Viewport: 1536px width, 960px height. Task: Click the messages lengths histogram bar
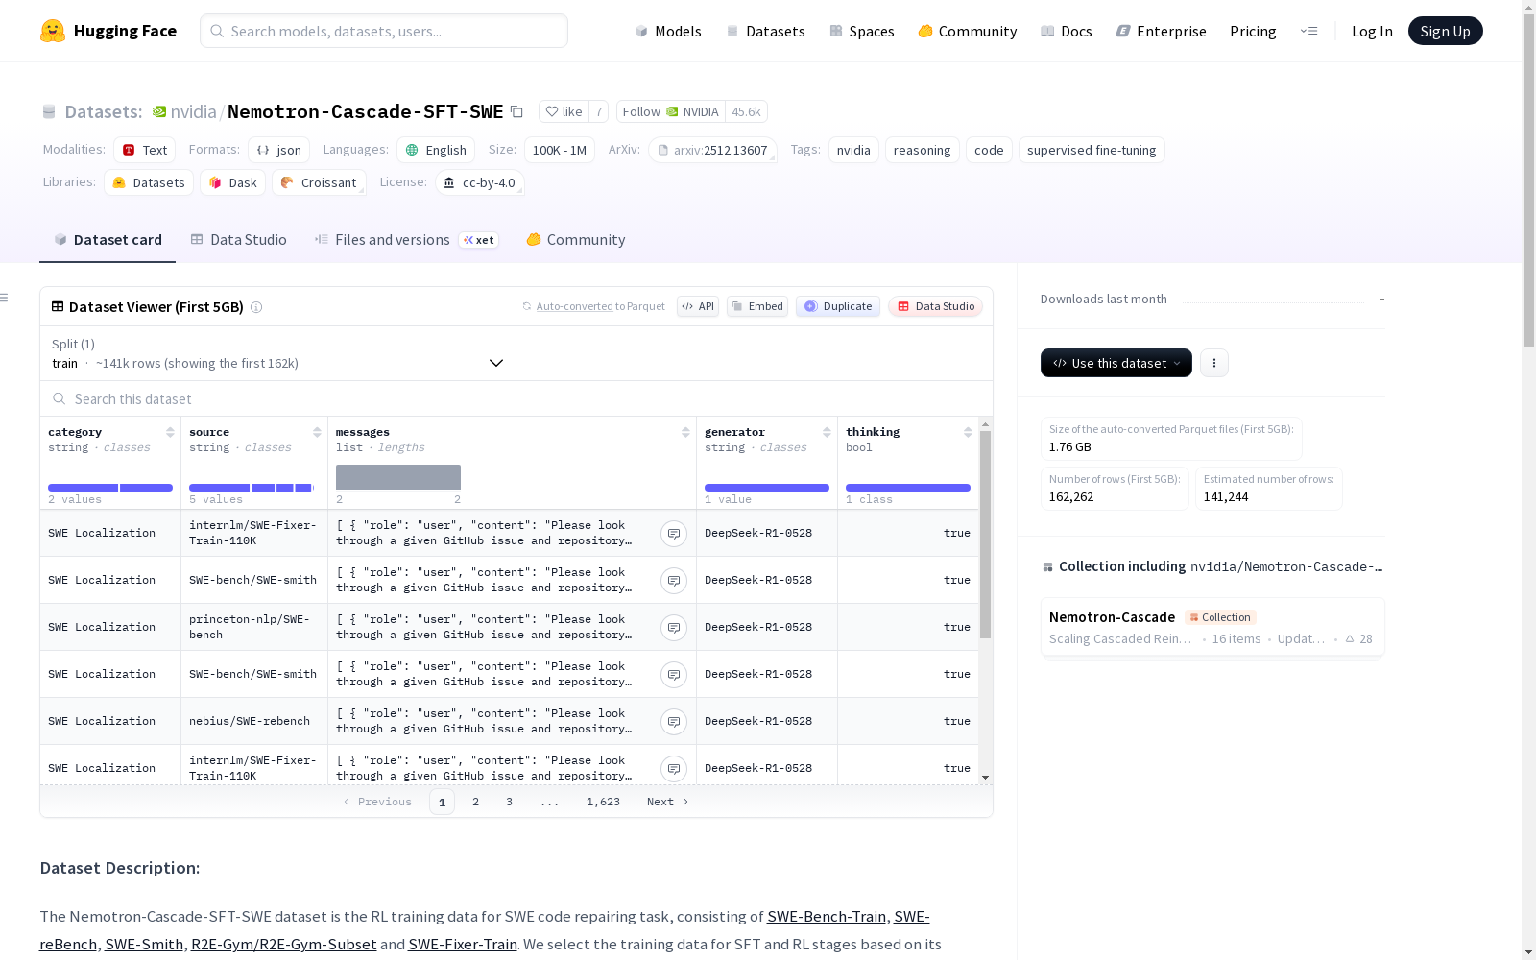pos(398,477)
